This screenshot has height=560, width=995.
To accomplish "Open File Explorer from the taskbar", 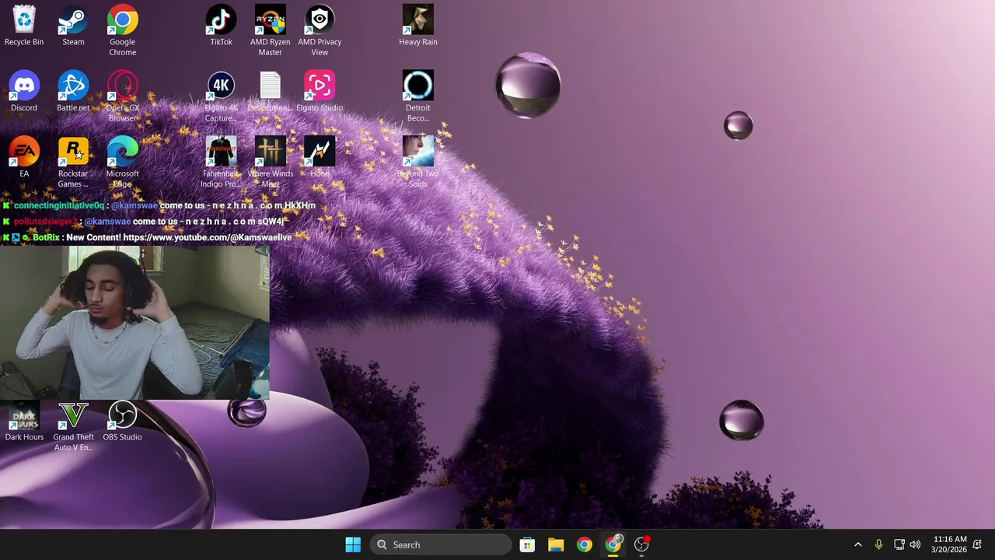I will click(x=556, y=544).
